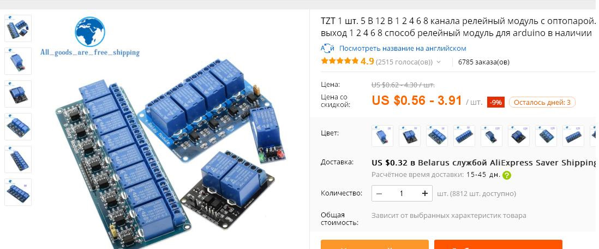The width and height of the screenshot is (599, 249).
Task: Click the green question mark delivery help icon
Action: coord(507,175)
